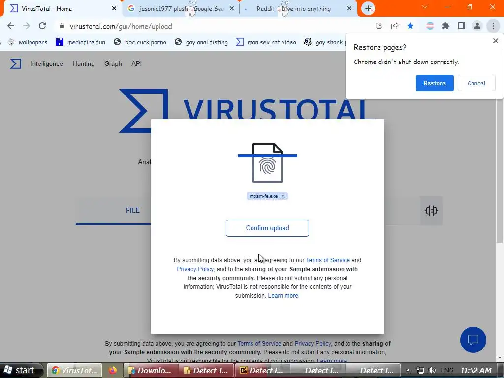504x378 pixels.
Task: Open the Graph menu item
Action: tap(113, 63)
